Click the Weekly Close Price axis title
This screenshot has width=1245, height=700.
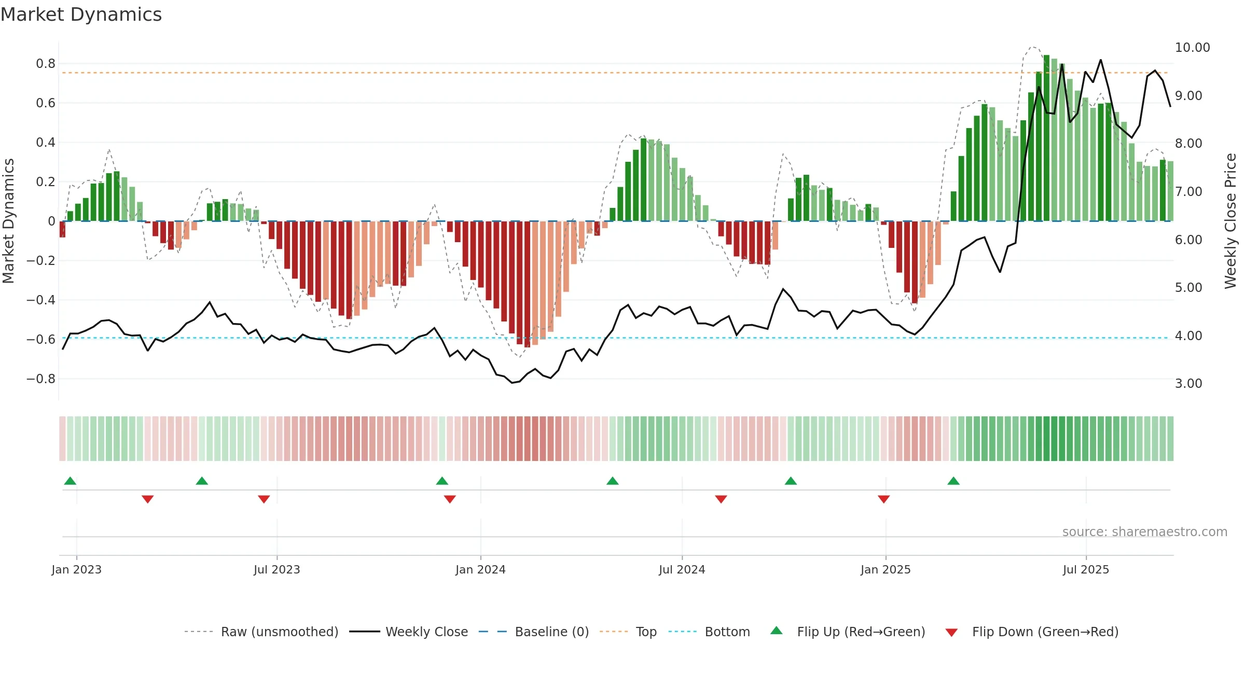tap(1231, 221)
